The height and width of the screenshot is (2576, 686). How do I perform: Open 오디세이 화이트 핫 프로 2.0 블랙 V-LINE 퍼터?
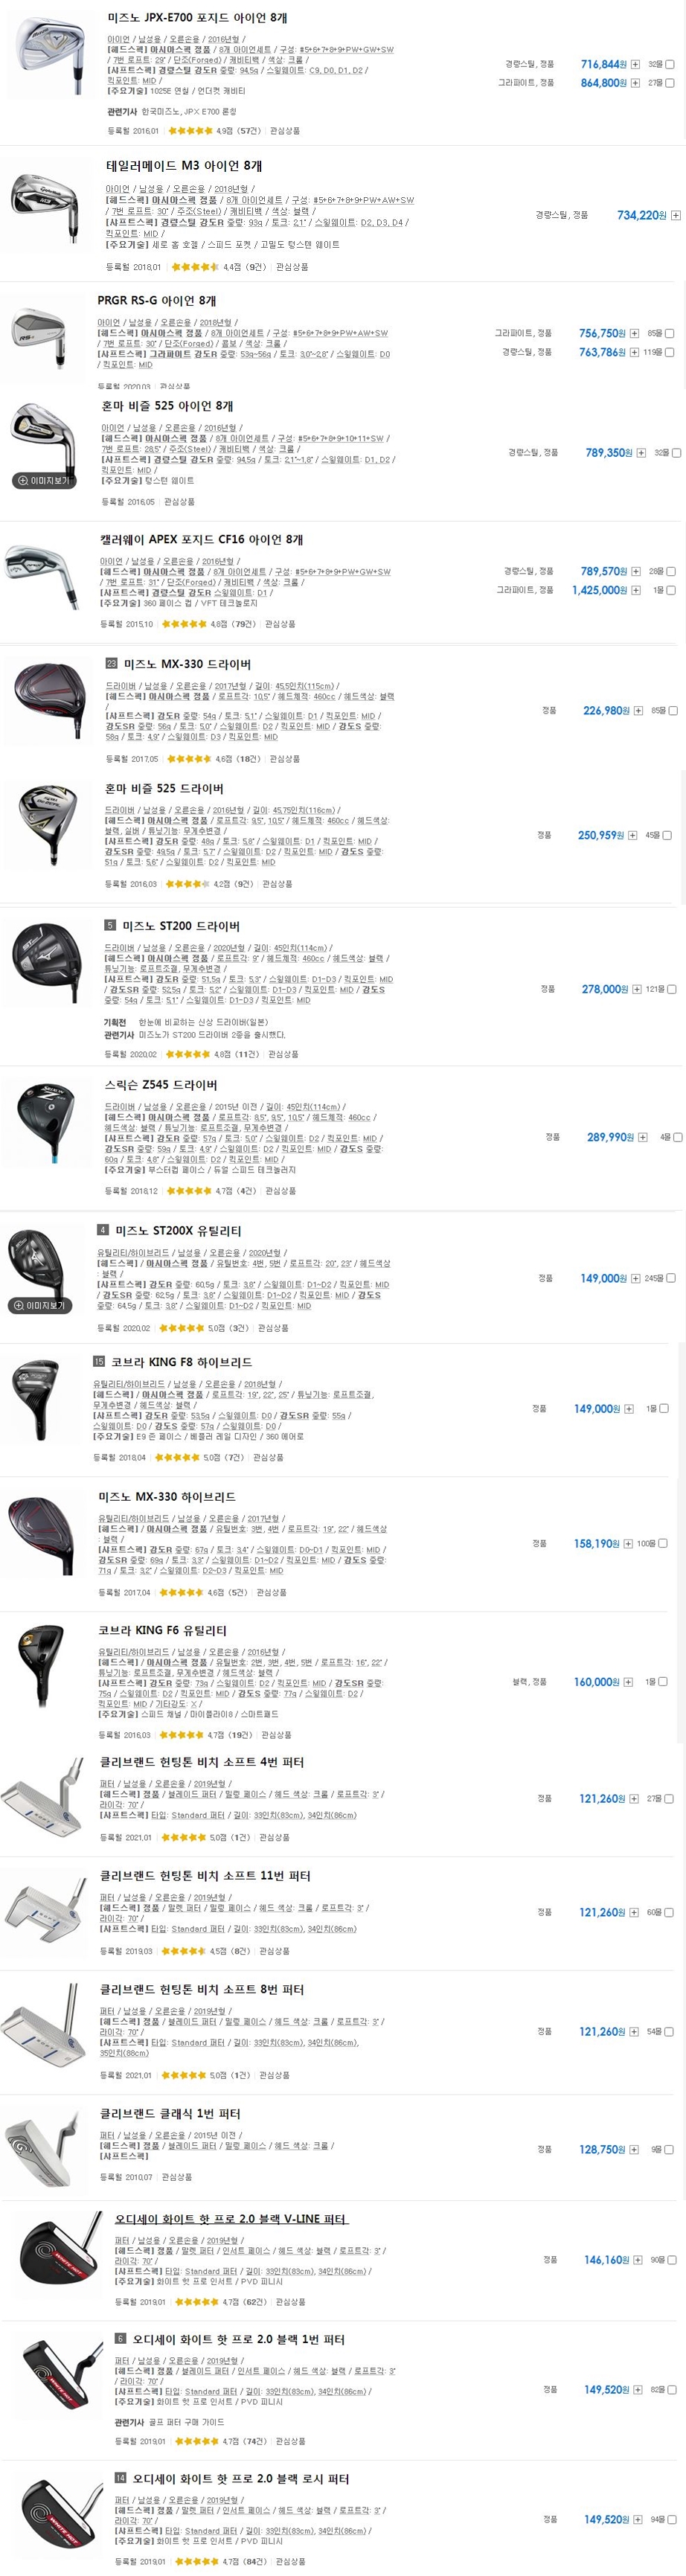pyautogui.click(x=230, y=2219)
